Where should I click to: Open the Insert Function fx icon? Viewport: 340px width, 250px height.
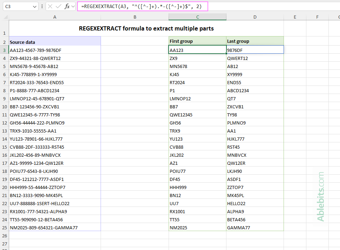67,7
